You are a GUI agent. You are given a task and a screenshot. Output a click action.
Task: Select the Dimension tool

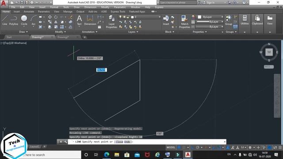click(x=90, y=20)
